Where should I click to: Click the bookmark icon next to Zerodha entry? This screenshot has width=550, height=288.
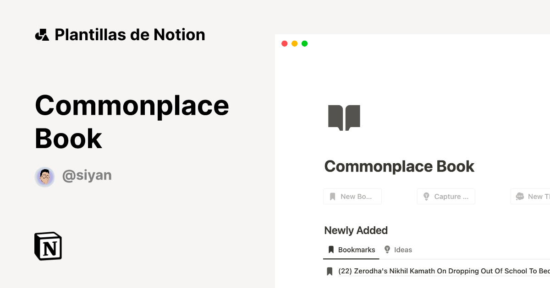pos(330,271)
